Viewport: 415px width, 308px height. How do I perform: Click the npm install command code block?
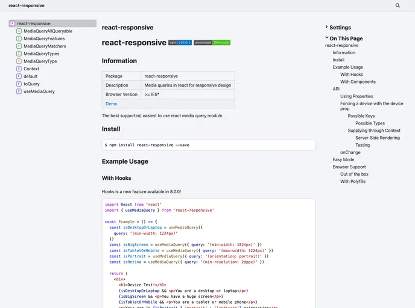[x=209, y=145]
